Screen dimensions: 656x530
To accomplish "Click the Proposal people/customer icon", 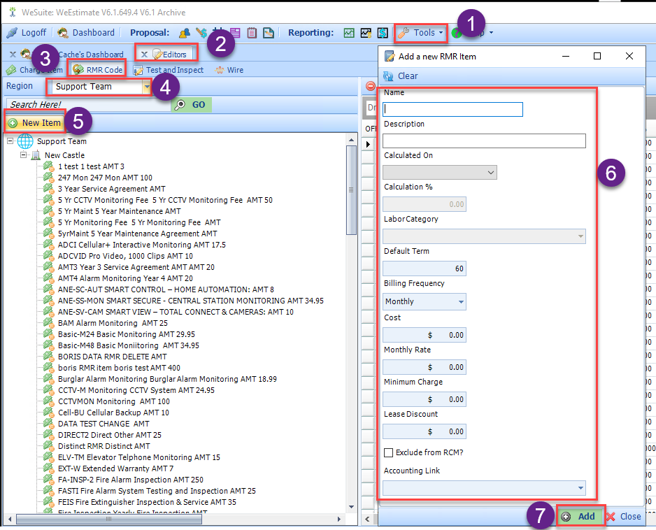I will tap(184, 33).
